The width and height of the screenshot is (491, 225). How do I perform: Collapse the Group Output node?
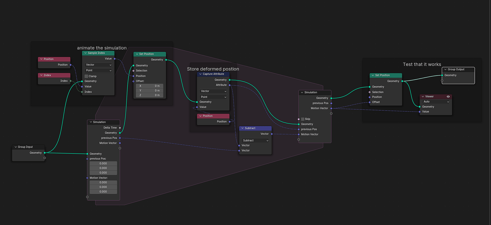(x=445, y=70)
